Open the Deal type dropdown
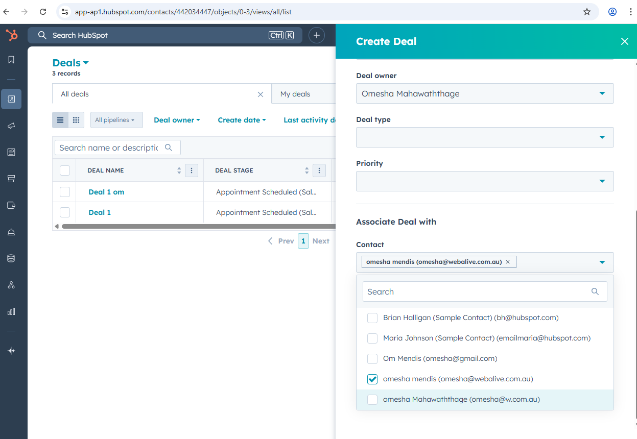The width and height of the screenshot is (637, 439). tap(485, 137)
